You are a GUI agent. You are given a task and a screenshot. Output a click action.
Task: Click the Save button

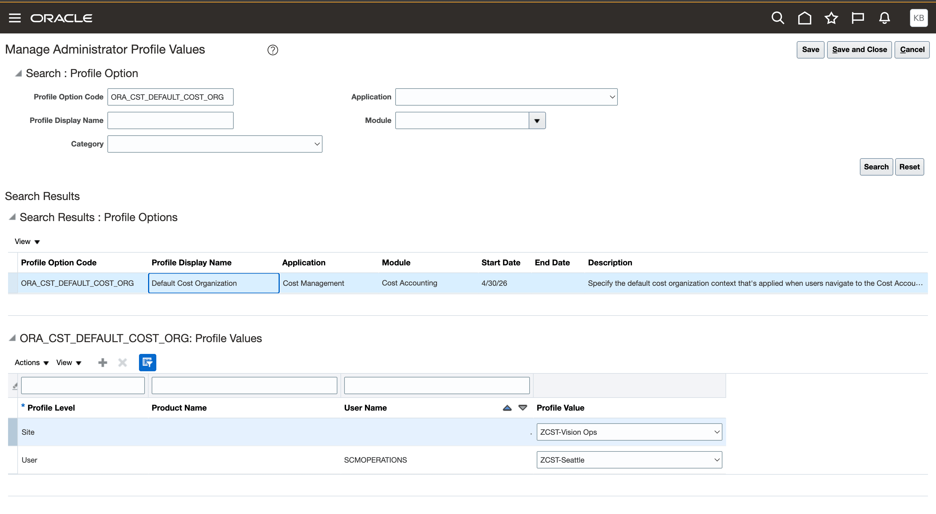click(810, 50)
